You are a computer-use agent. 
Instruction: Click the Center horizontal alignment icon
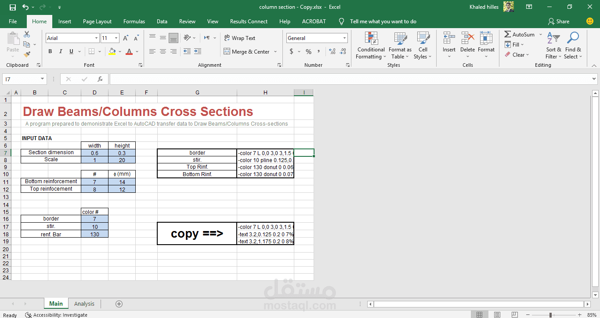[x=163, y=51]
